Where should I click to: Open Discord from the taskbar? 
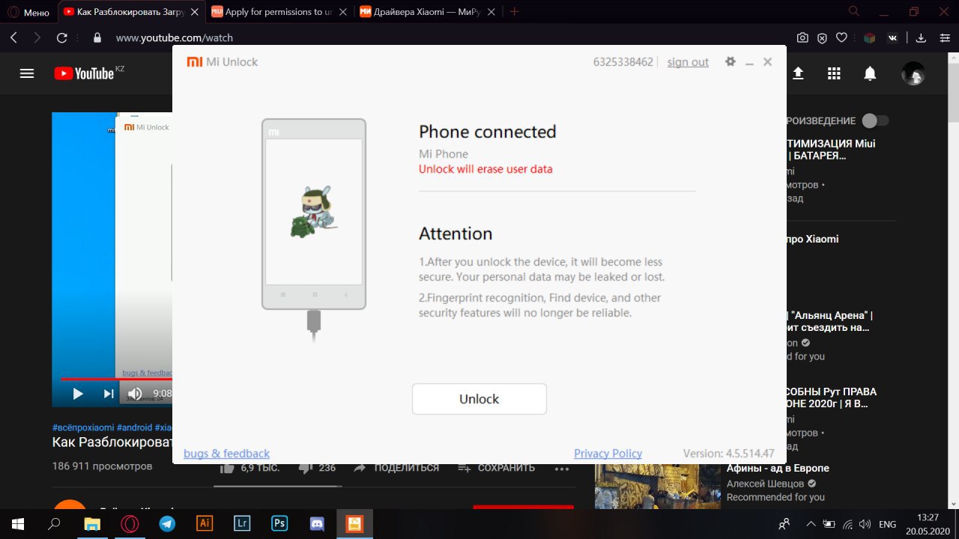[316, 523]
